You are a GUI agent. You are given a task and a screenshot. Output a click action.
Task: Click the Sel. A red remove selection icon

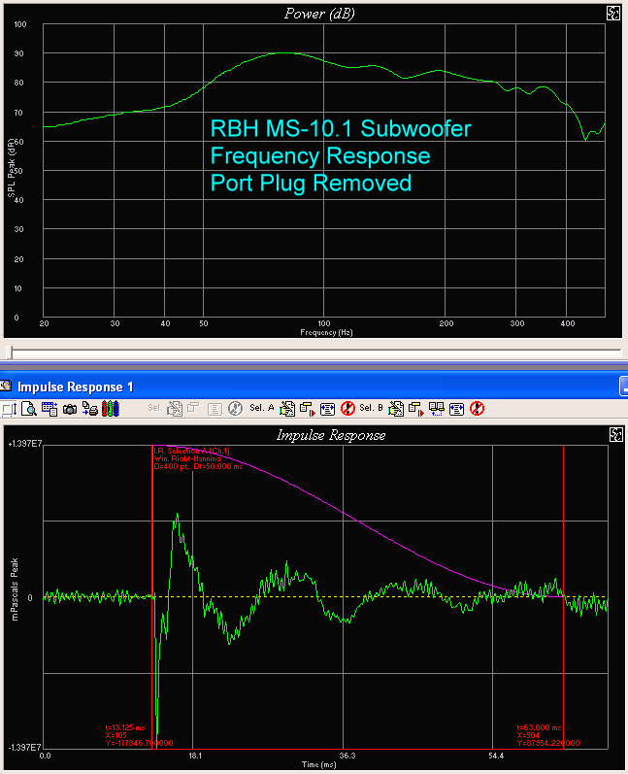(347, 409)
